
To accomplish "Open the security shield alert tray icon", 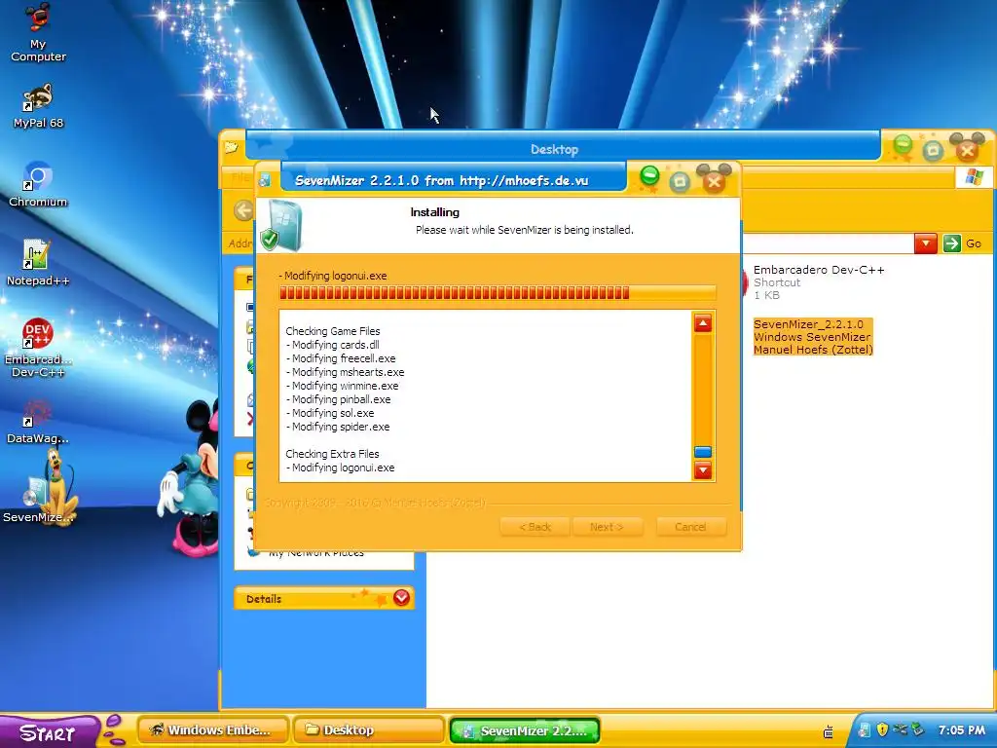I will point(882,729).
